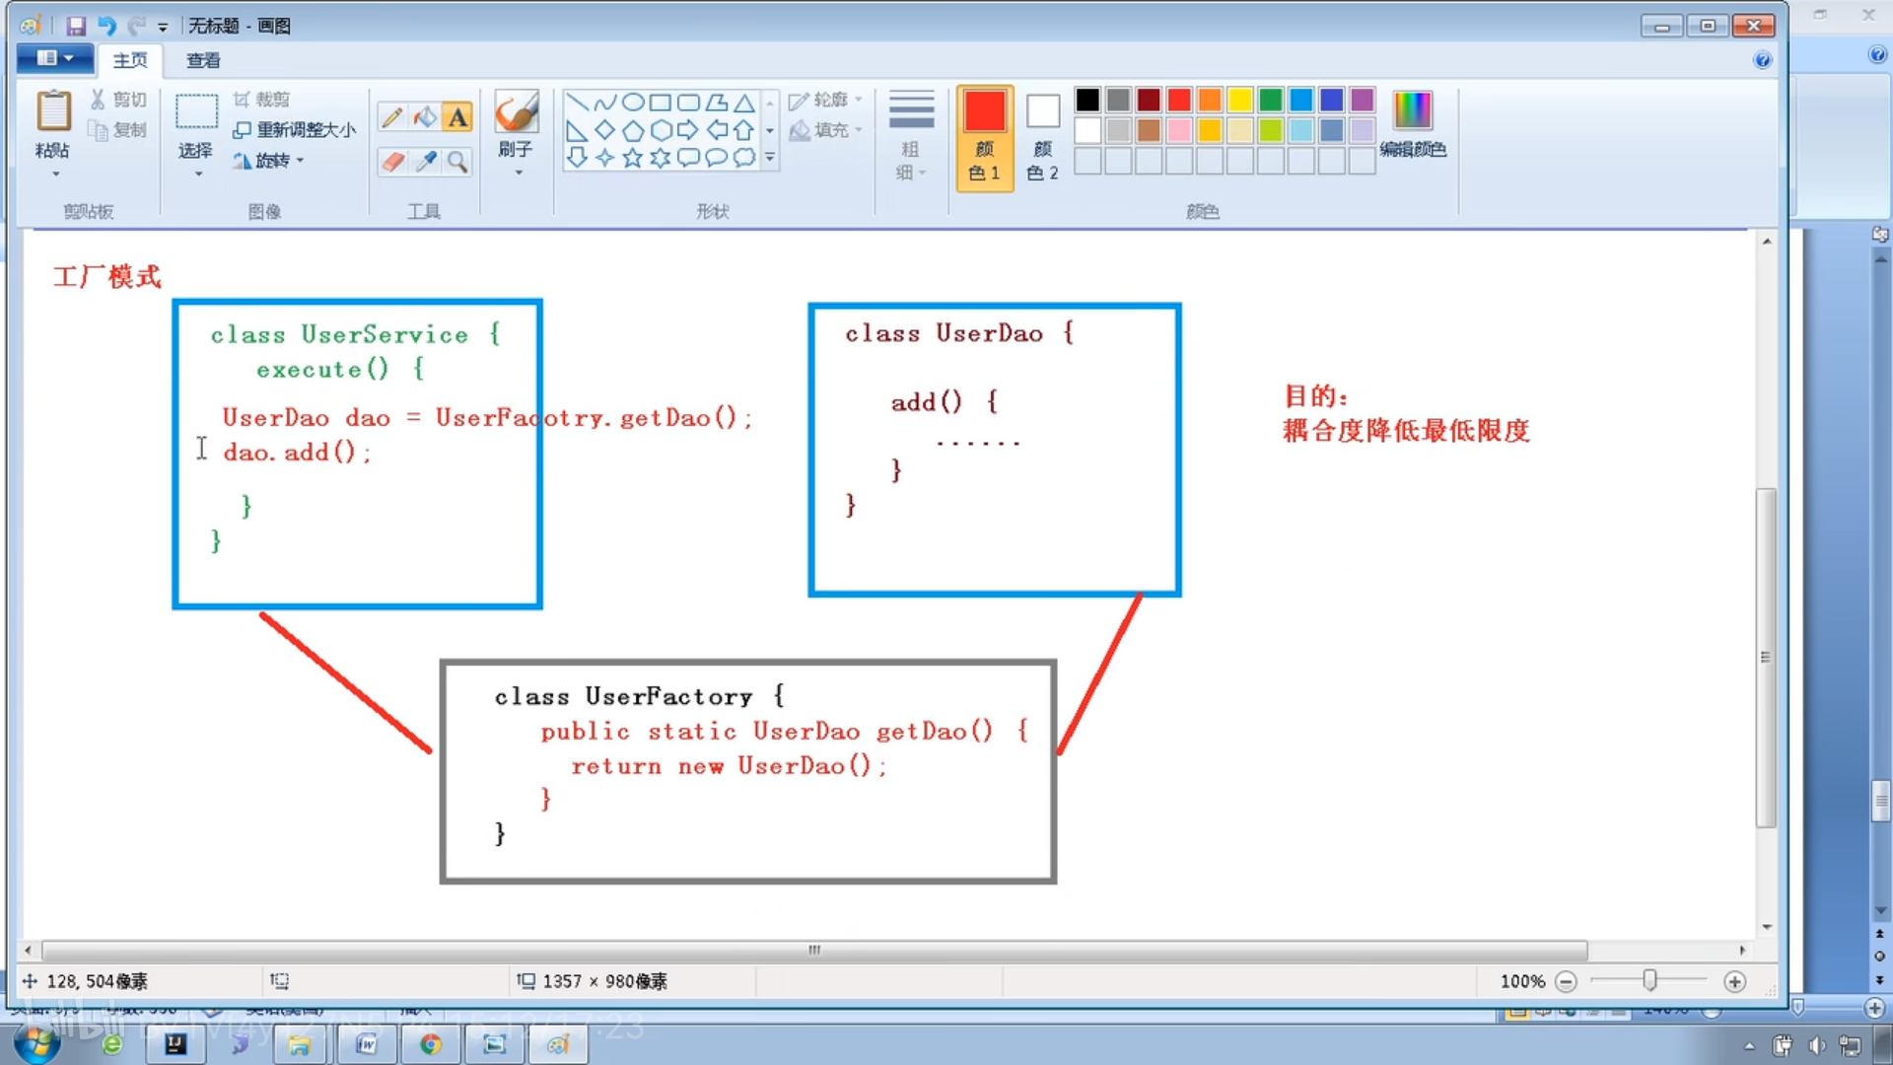Open the Paint file menu button
The height and width of the screenshot is (1065, 1893).
(x=54, y=58)
